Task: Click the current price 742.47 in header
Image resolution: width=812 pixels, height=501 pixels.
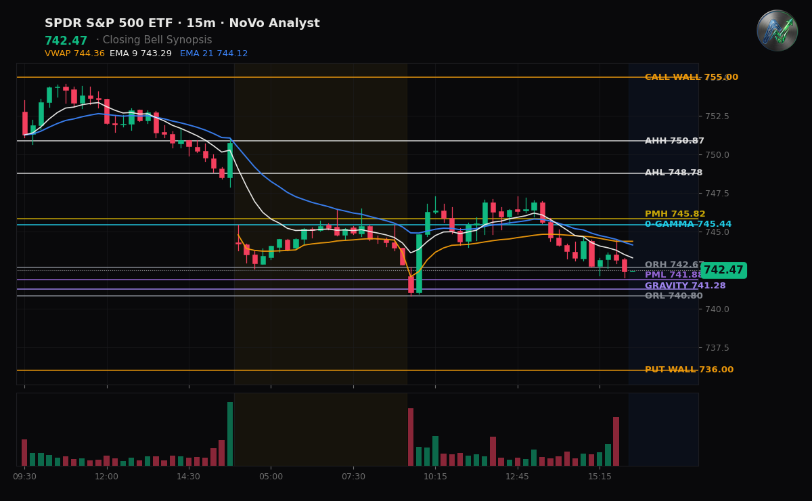Action: (66, 41)
